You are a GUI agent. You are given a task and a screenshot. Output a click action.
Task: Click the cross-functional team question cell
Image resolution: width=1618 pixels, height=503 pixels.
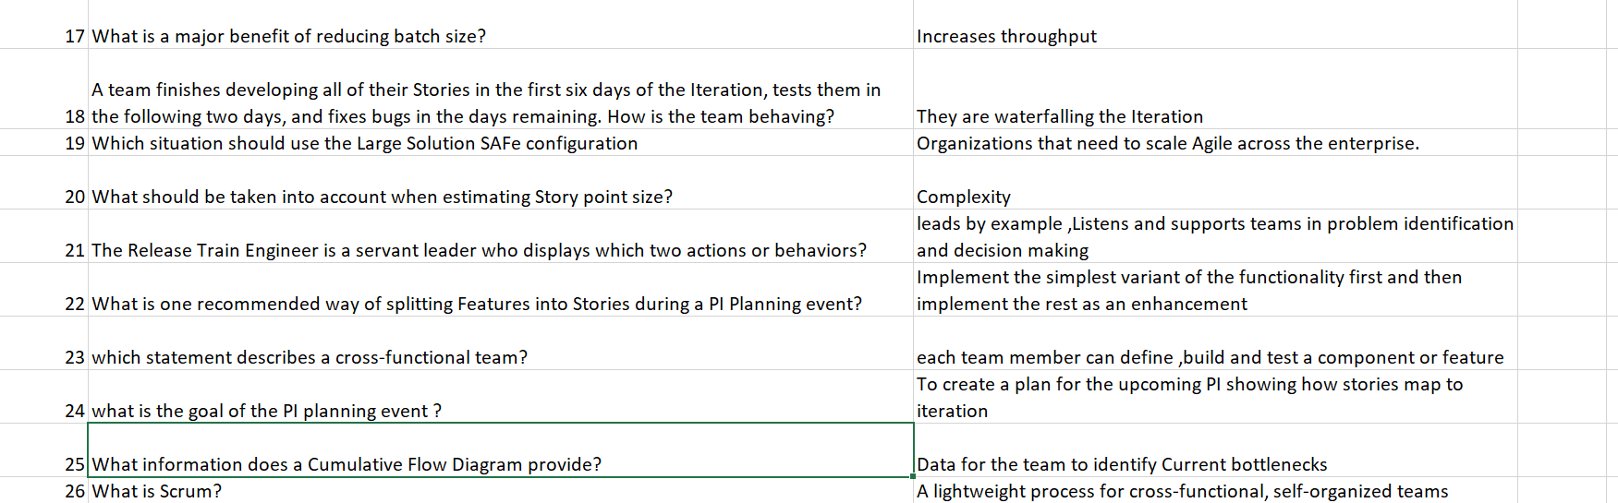(500, 343)
